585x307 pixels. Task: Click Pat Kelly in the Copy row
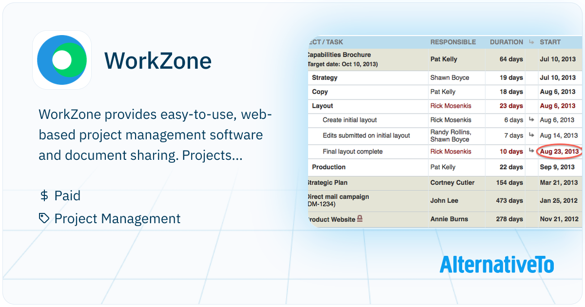pyautogui.click(x=443, y=92)
